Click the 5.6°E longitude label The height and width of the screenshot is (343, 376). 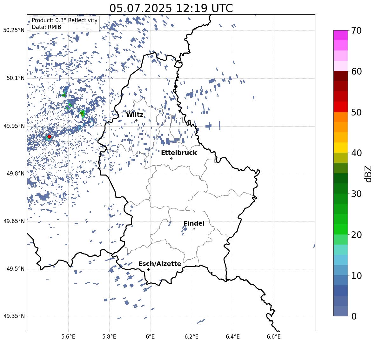tap(68, 337)
